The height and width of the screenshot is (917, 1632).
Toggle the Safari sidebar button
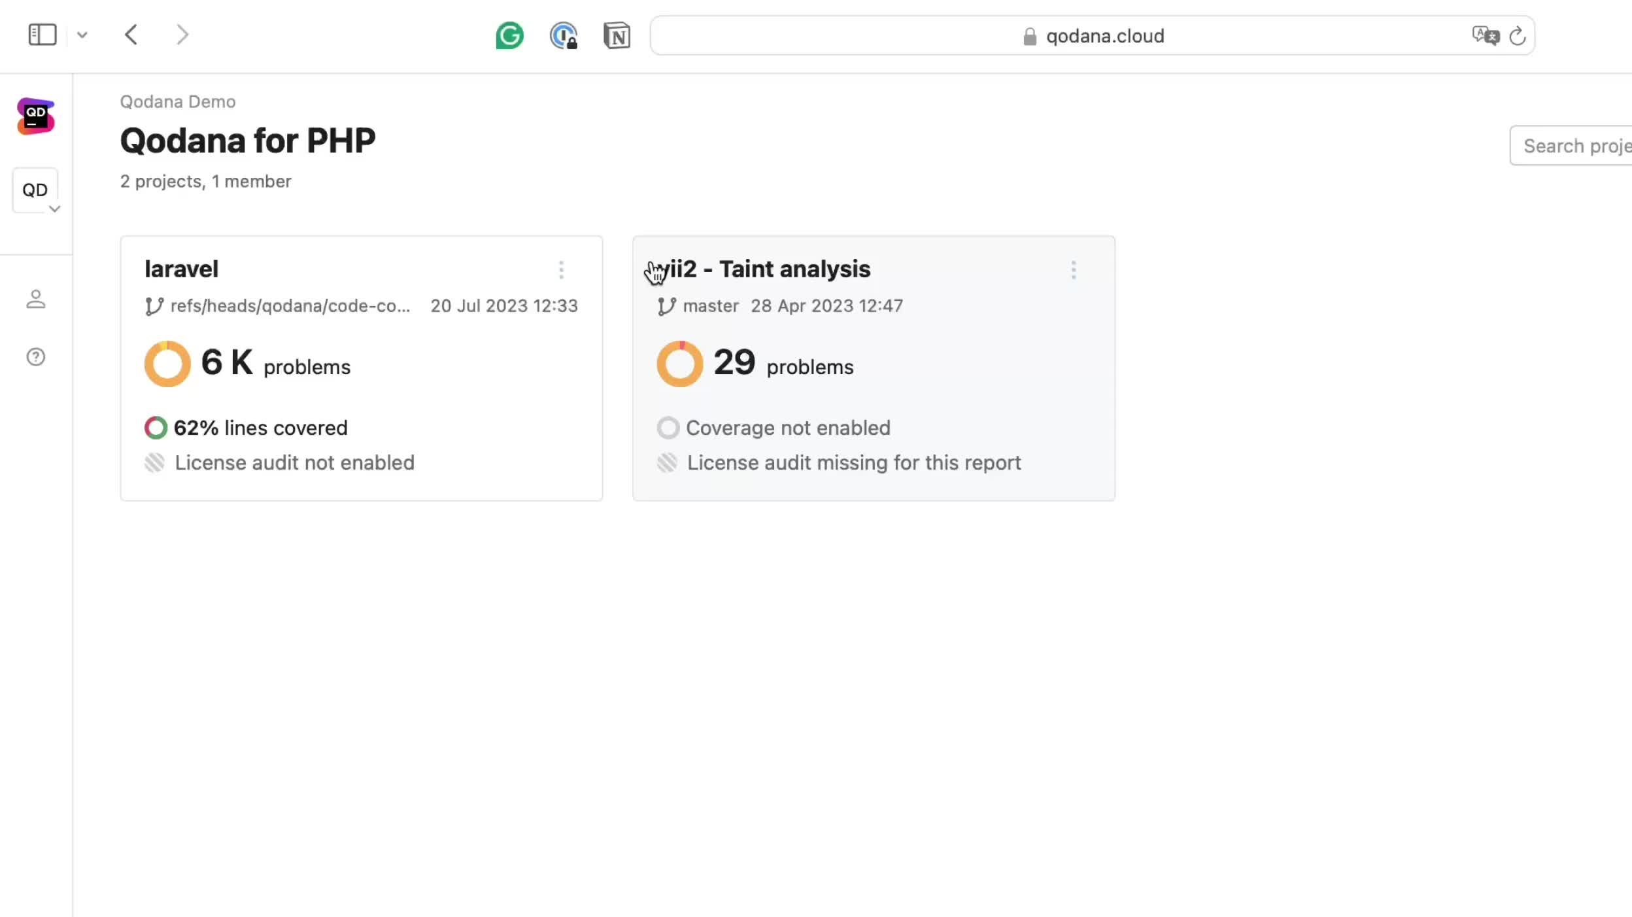[x=42, y=35]
